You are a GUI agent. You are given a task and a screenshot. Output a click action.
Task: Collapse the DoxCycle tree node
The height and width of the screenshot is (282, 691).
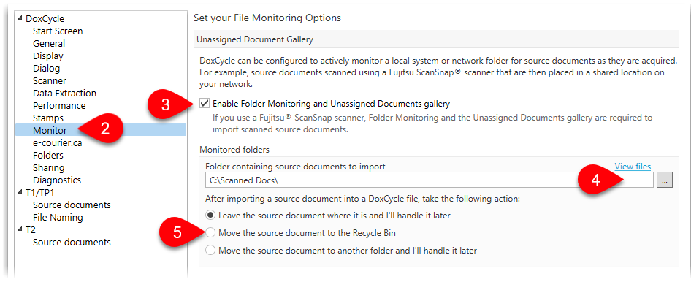(20, 18)
